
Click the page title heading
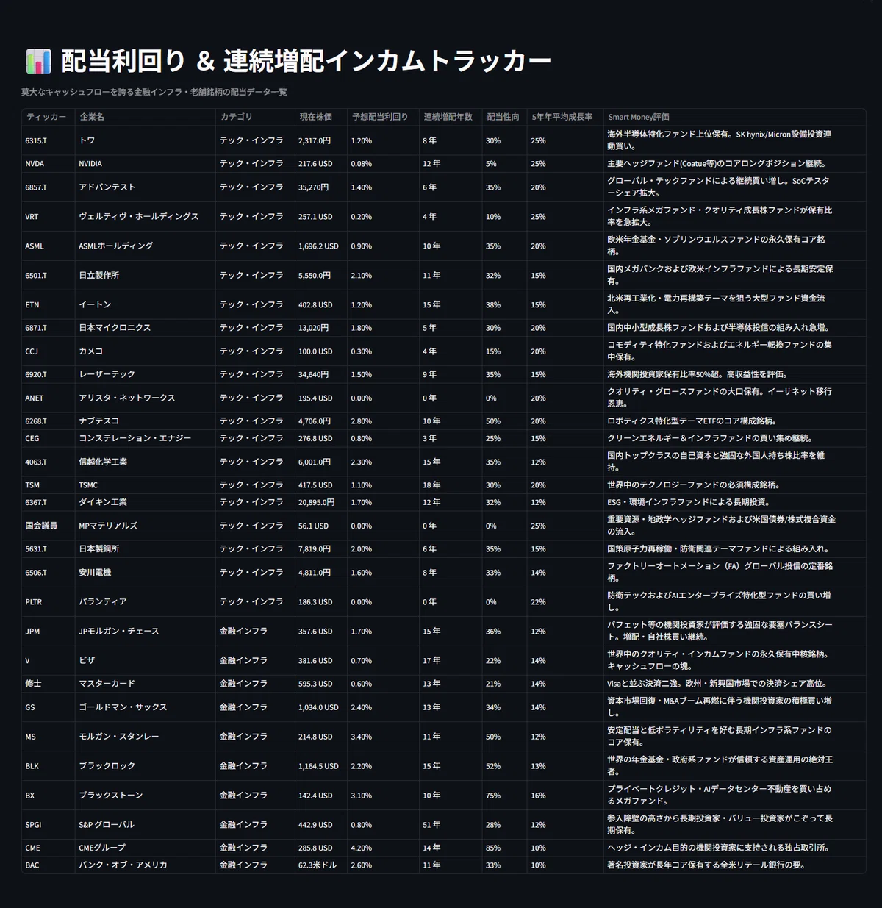click(288, 61)
